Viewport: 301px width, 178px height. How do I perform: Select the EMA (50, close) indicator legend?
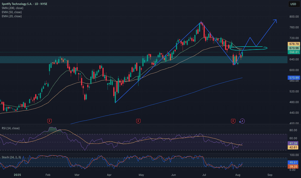pyautogui.click(x=12, y=12)
